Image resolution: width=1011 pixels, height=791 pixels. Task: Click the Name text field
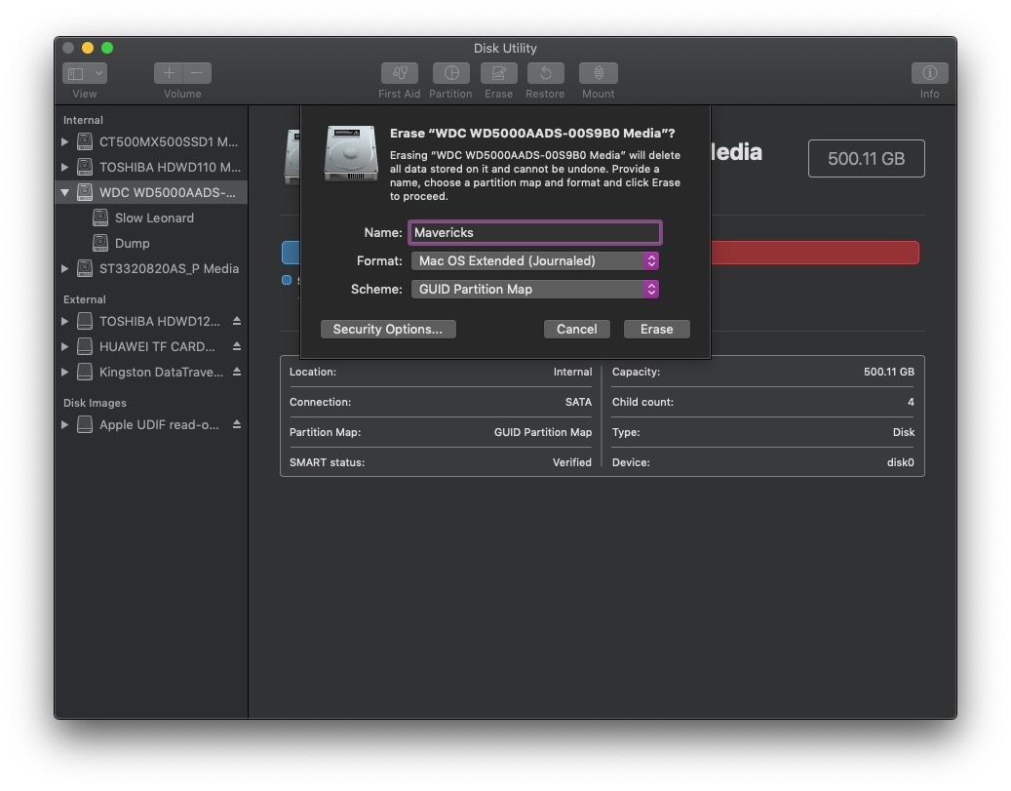point(535,232)
